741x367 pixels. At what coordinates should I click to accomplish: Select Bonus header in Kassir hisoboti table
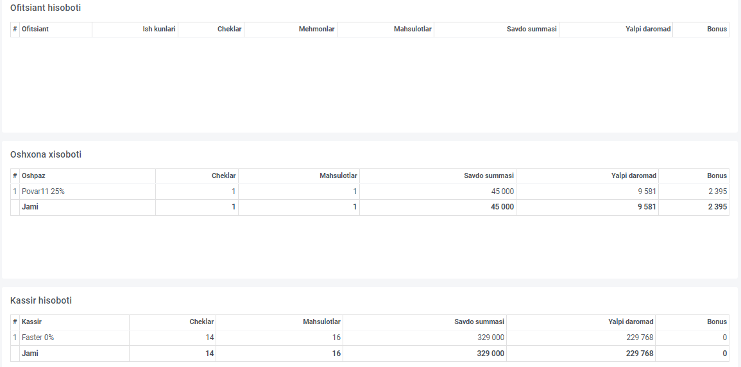(x=717, y=322)
